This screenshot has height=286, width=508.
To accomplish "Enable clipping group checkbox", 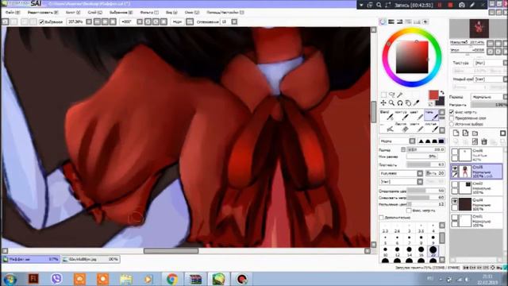I will [x=452, y=118].
